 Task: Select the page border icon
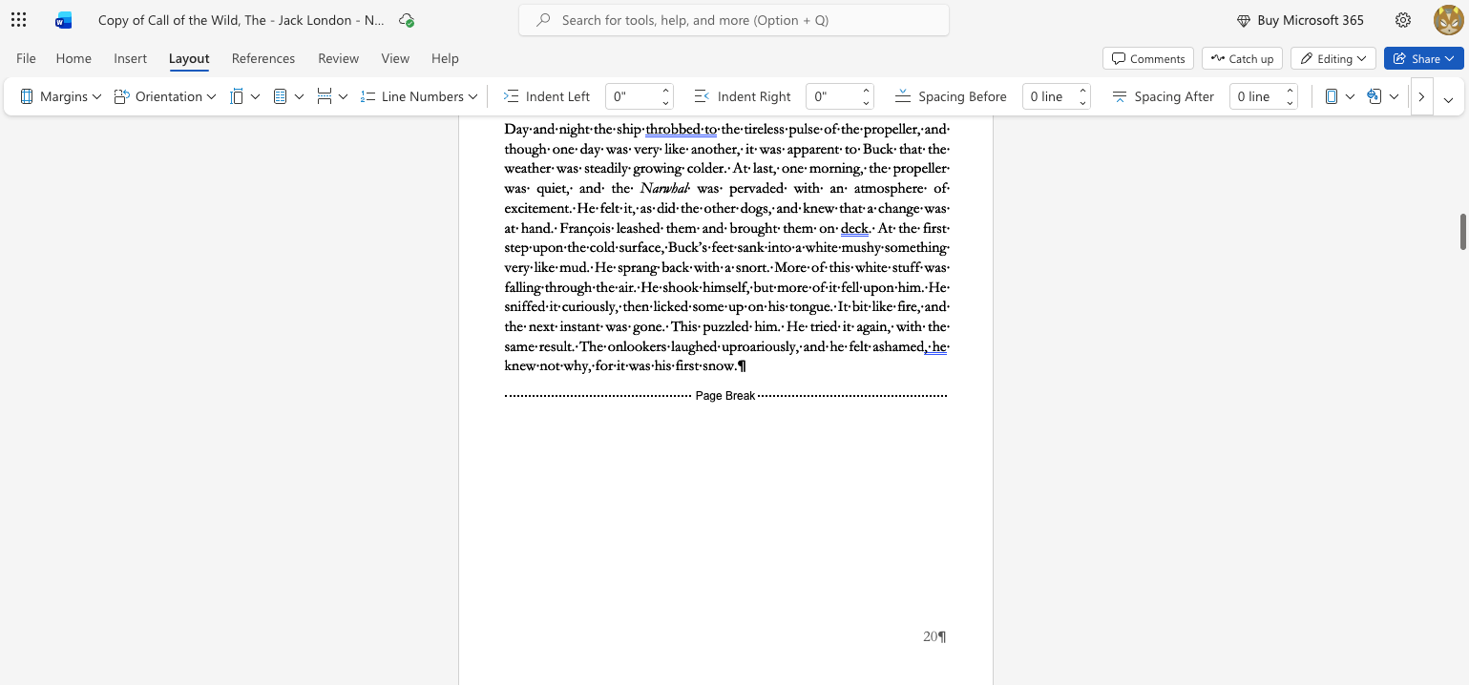[1332, 96]
